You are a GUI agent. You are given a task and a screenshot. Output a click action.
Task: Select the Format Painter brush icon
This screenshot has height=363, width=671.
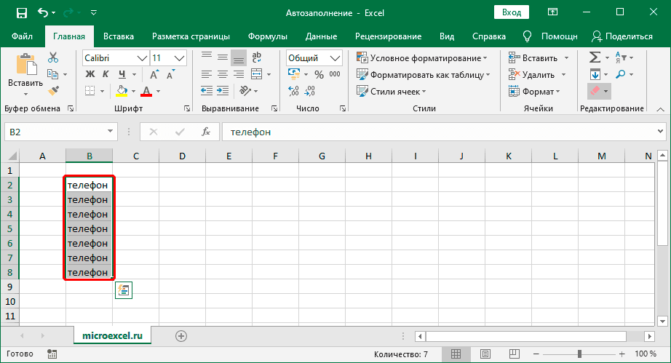(x=53, y=90)
